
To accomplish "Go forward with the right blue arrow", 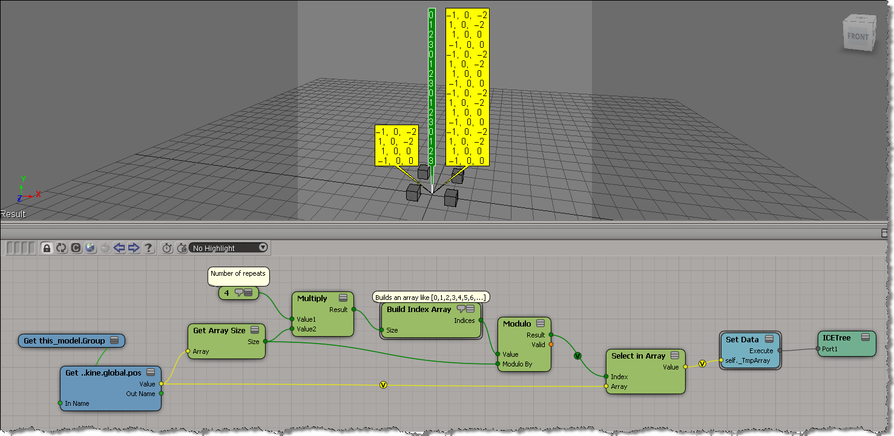I will [134, 248].
